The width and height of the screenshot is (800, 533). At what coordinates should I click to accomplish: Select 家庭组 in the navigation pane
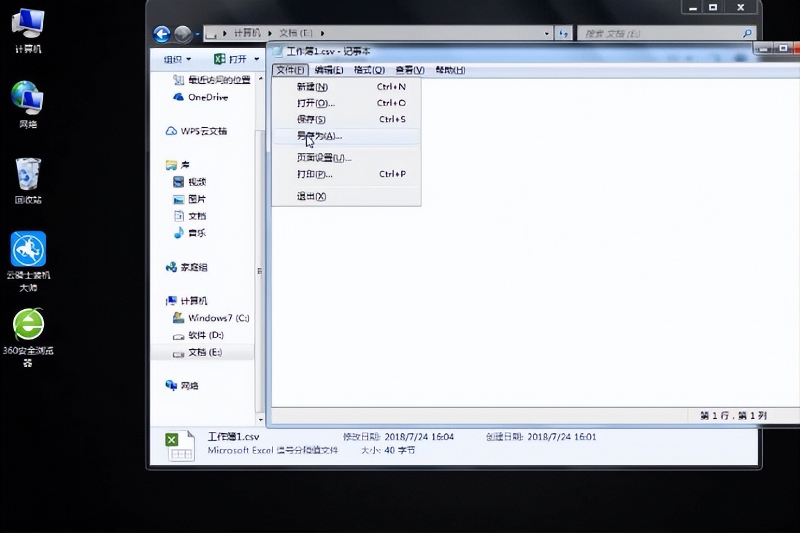pos(186,267)
